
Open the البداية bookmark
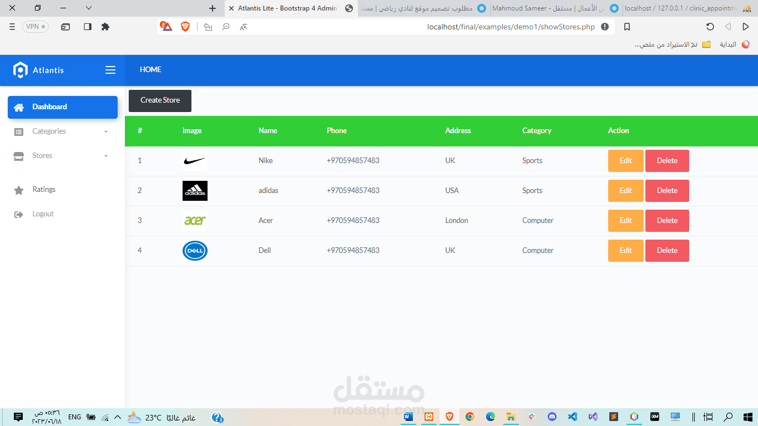pyautogui.click(x=735, y=44)
